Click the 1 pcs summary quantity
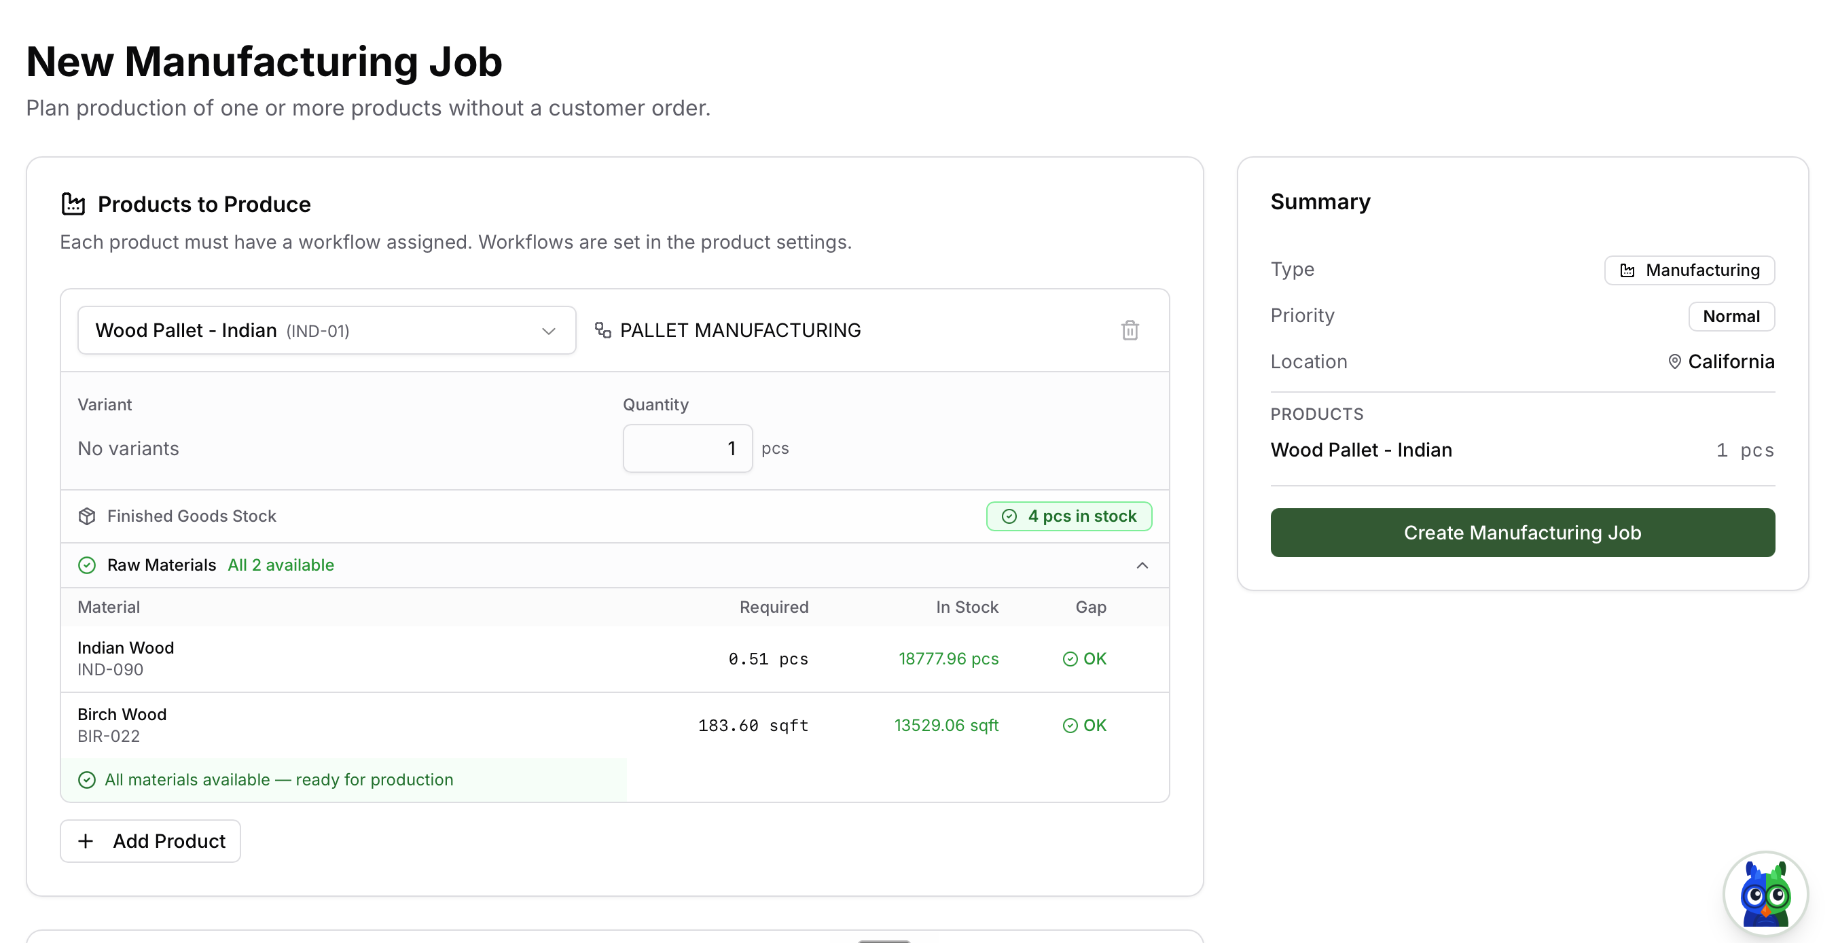This screenshot has width=1838, height=943. point(1744,450)
